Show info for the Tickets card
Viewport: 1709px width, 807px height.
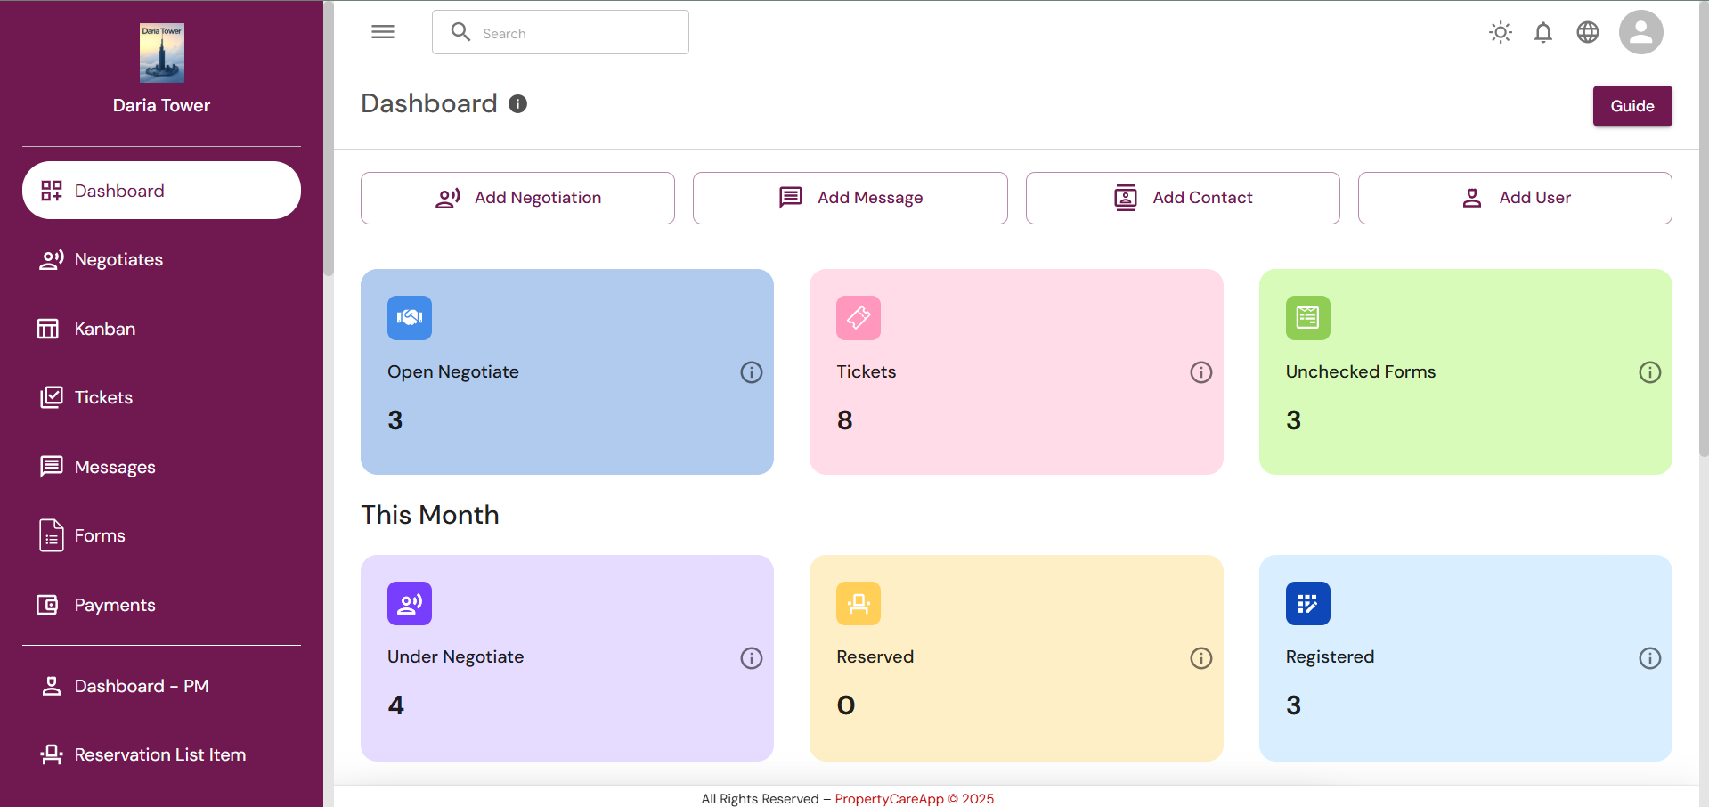1200,372
